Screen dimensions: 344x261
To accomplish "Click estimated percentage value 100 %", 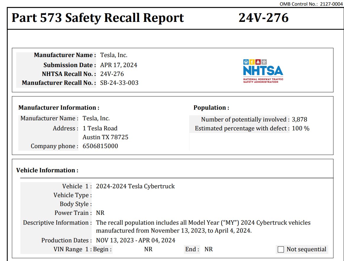I will (x=301, y=128).
